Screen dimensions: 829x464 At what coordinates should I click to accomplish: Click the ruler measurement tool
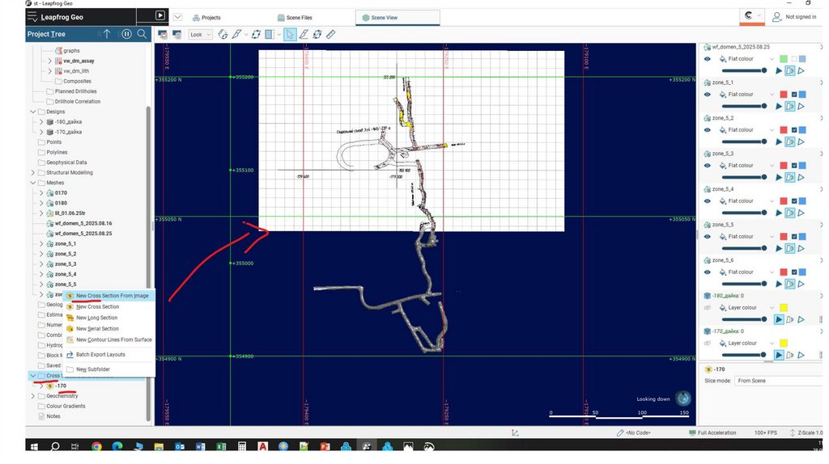(x=330, y=35)
